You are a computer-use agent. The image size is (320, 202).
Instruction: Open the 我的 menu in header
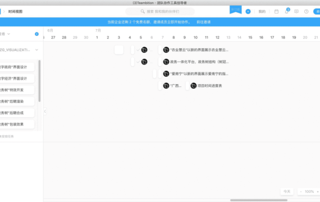pos(262,12)
